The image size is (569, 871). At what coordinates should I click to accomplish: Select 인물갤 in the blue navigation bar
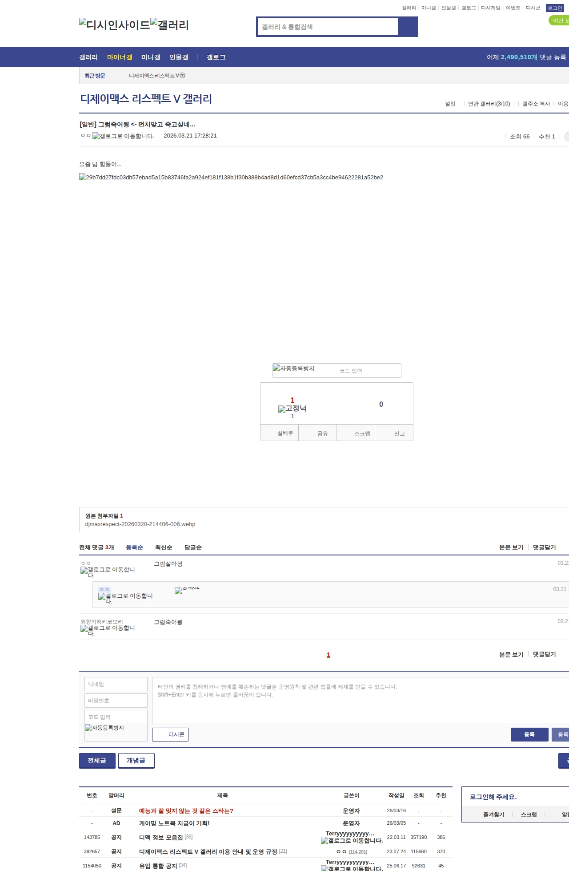[179, 57]
